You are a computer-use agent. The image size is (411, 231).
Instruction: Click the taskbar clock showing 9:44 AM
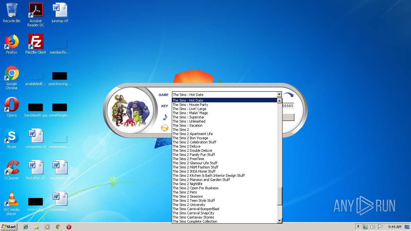(395, 227)
